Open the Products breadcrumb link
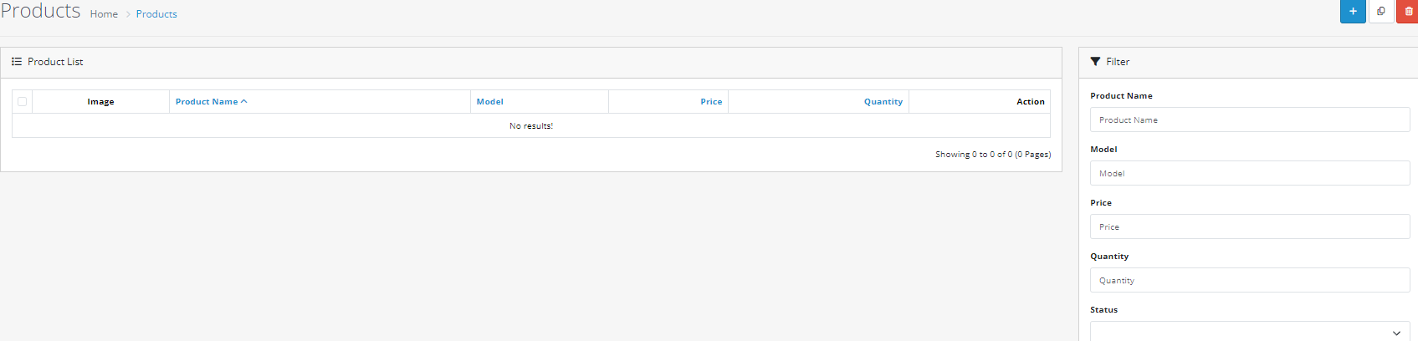This screenshot has width=1418, height=341. [x=156, y=14]
